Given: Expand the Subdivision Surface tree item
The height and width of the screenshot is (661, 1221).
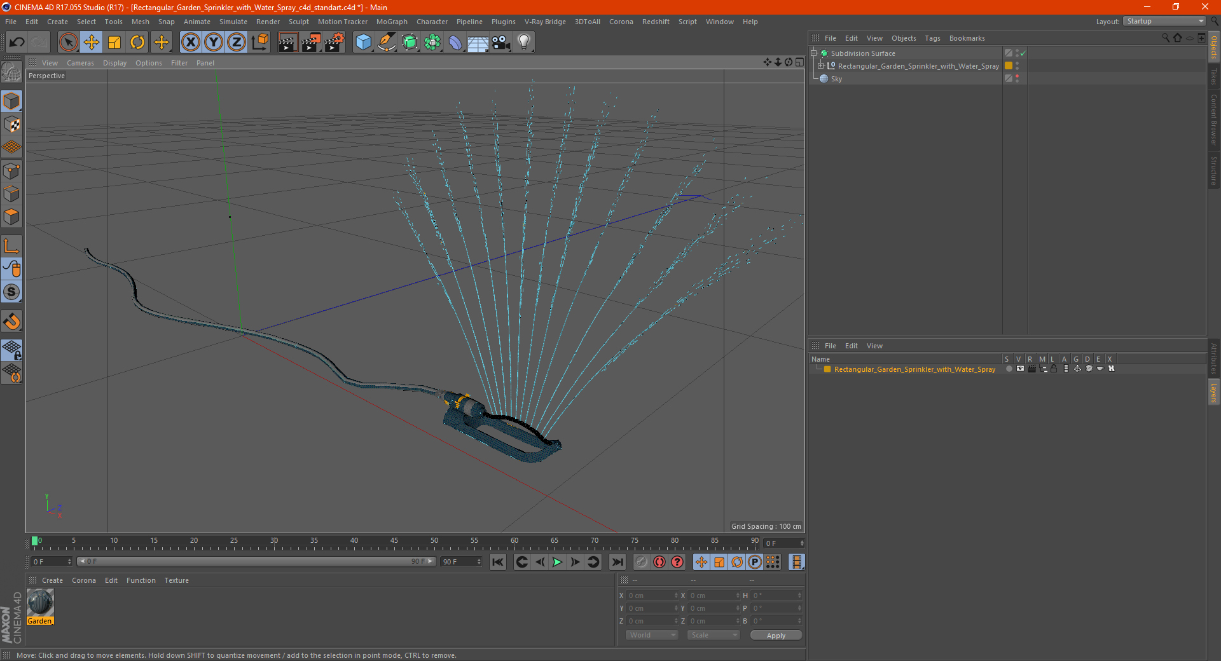Looking at the screenshot, I should click(x=814, y=53).
